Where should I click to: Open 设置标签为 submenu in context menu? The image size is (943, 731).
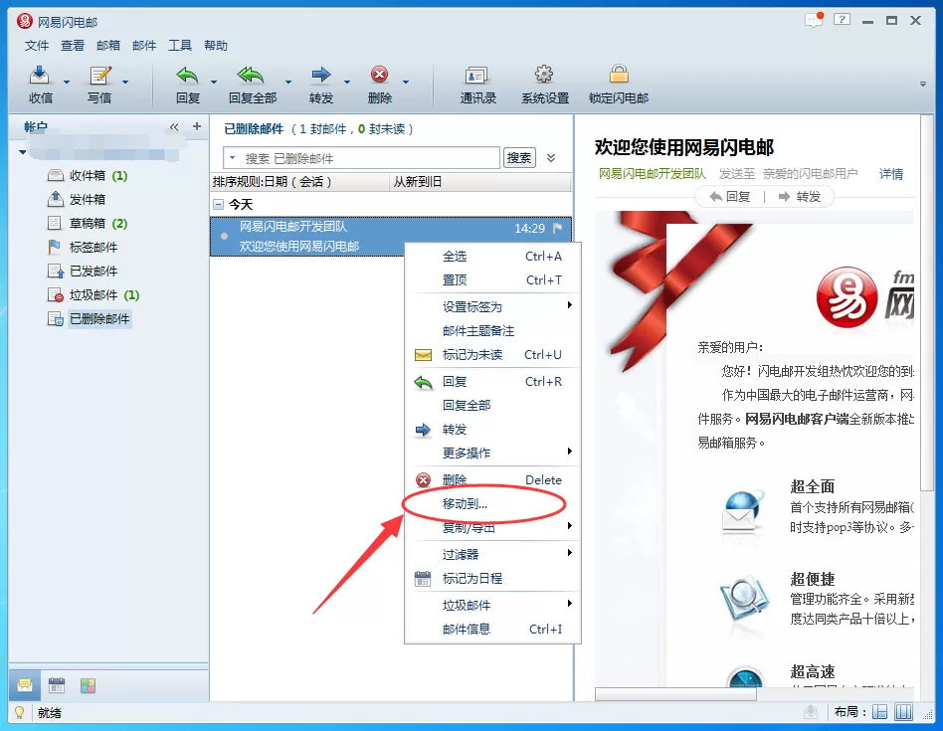coord(492,306)
